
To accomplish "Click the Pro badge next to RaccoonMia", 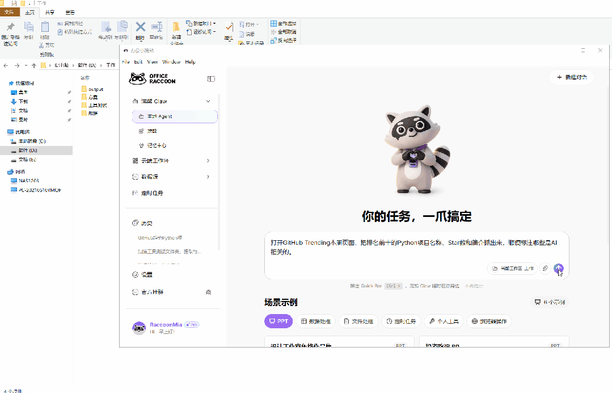I will pyautogui.click(x=192, y=325).
